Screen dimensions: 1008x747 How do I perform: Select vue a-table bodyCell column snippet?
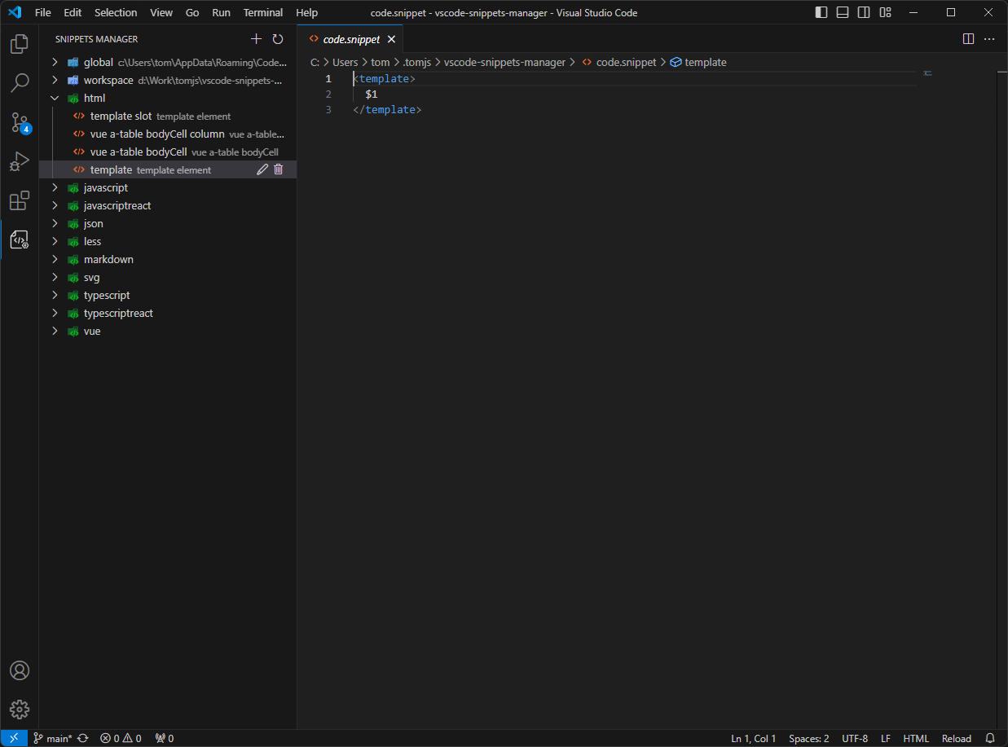click(x=168, y=134)
